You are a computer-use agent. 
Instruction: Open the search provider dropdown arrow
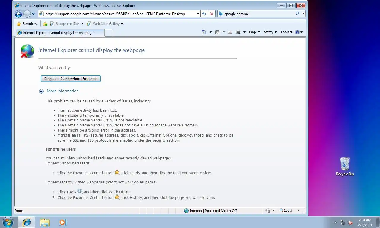pos(303,14)
